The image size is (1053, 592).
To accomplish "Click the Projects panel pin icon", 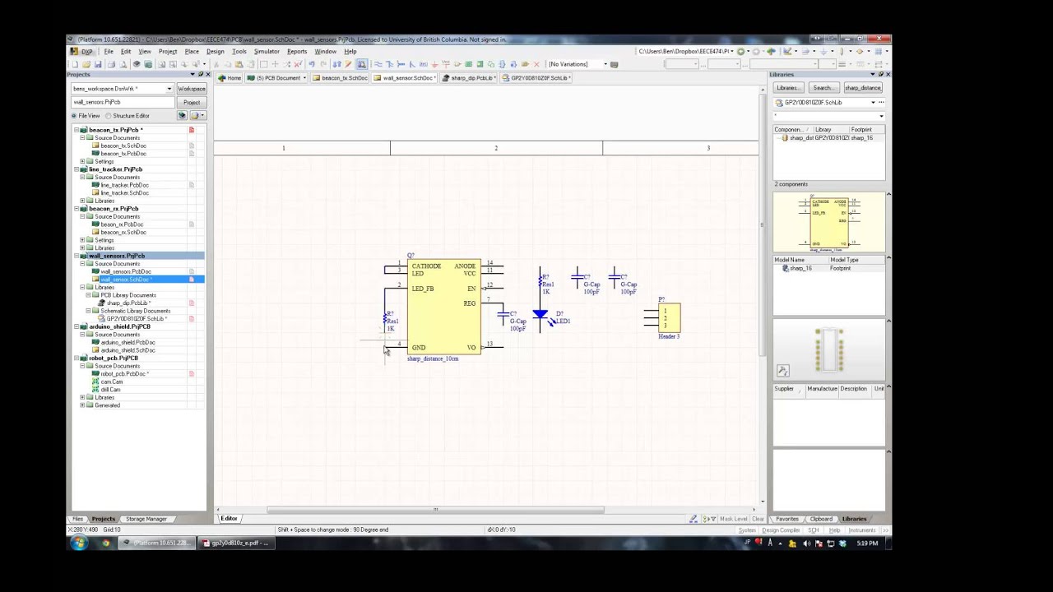I will coord(200,75).
